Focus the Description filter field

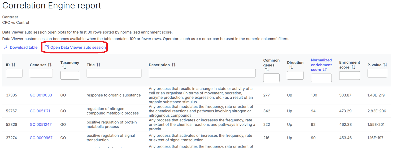pos(202,73)
